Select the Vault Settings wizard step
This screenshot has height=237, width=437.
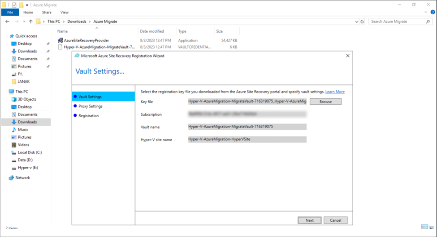(x=104, y=97)
